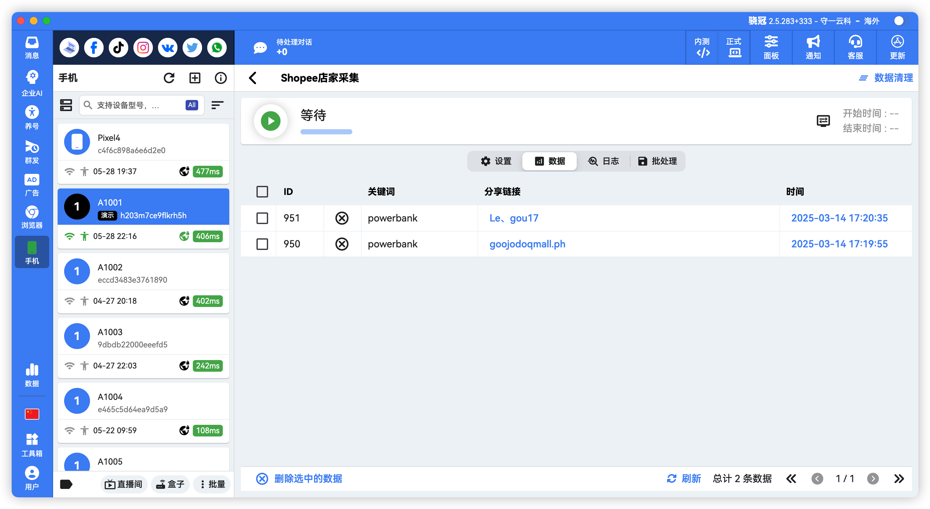Select the Facebook platform icon
The height and width of the screenshot is (509, 930).
pyautogui.click(x=94, y=48)
